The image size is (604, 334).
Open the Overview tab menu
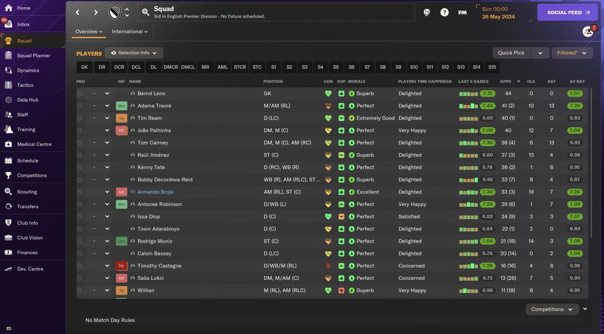click(89, 32)
